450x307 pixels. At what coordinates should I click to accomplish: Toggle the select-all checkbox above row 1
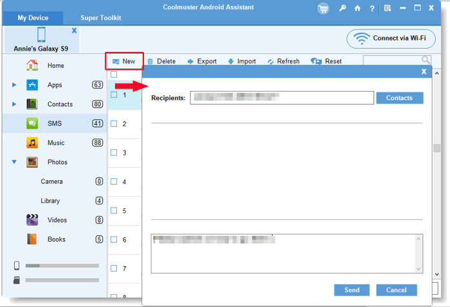click(x=114, y=74)
